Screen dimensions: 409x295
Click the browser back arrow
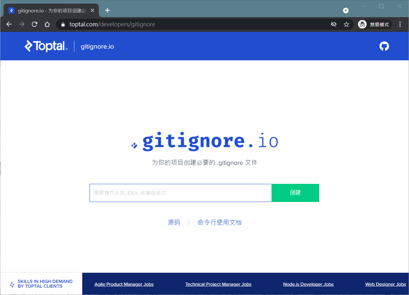pyautogui.click(x=9, y=24)
